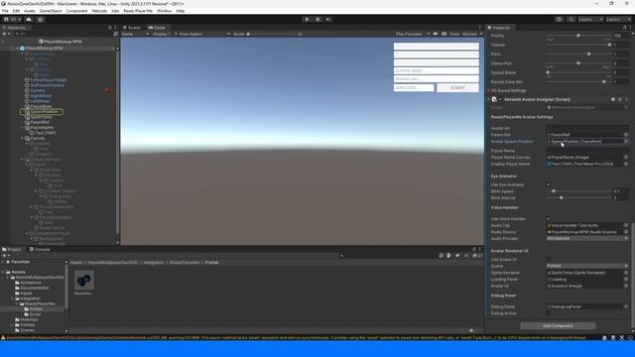Toggle the Inspector panel lock icon

pos(624,28)
